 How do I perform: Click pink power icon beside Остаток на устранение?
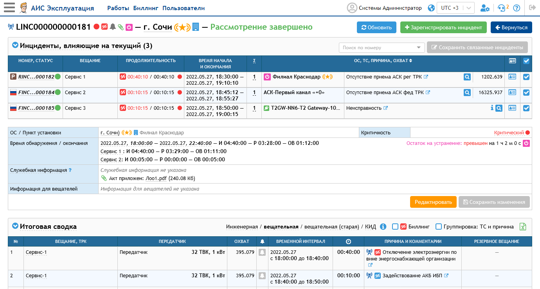526,143
